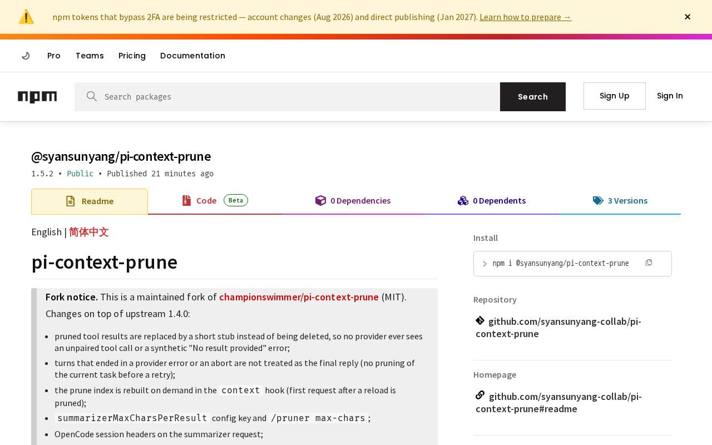This screenshot has height=445, width=712.
Task: Click the cubes icon for Dependents
Action: pos(463,200)
